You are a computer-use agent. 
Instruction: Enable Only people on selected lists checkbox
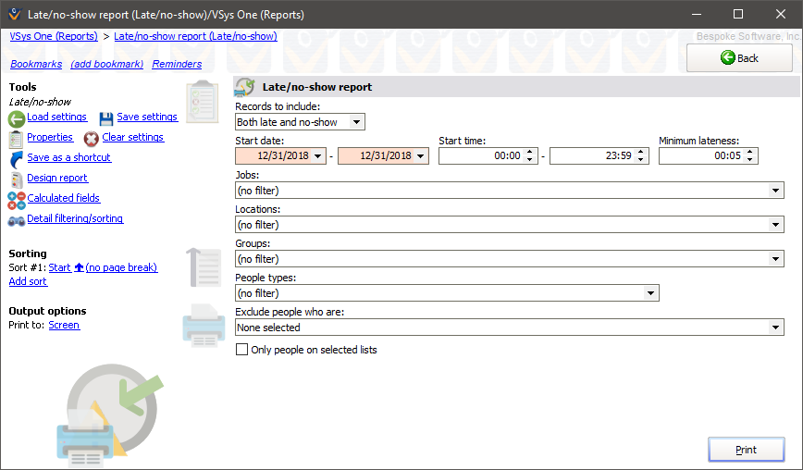(x=241, y=350)
